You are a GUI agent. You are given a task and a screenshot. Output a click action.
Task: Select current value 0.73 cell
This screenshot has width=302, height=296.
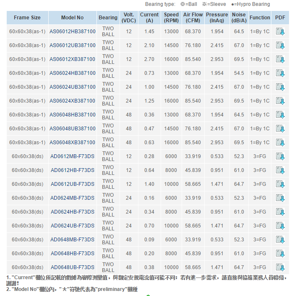(x=149, y=73)
